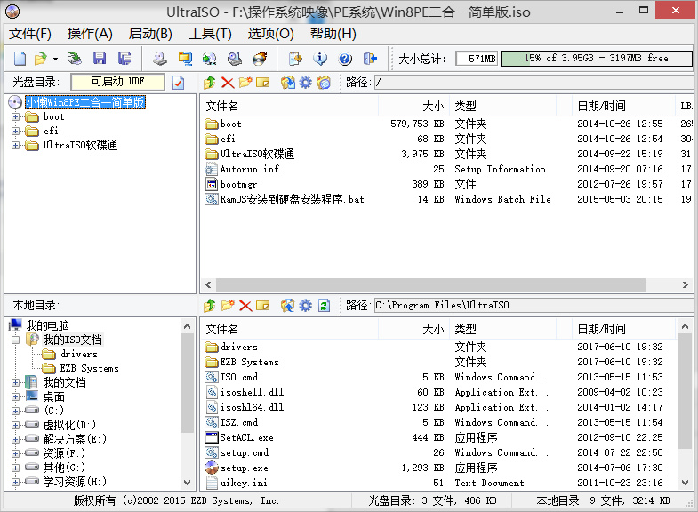
Task: Click the Save floppy disk icon
Action: 100,59
